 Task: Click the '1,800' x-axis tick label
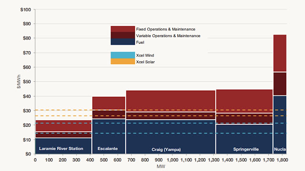(282, 160)
